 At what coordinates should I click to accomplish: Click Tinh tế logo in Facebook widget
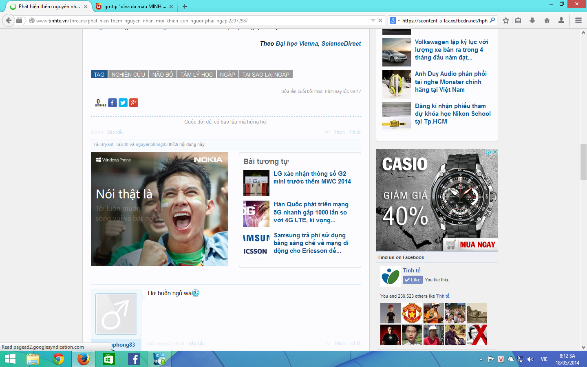[x=391, y=276]
